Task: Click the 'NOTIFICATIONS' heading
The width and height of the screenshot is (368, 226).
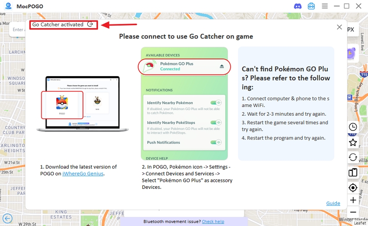Action: click(159, 90)
